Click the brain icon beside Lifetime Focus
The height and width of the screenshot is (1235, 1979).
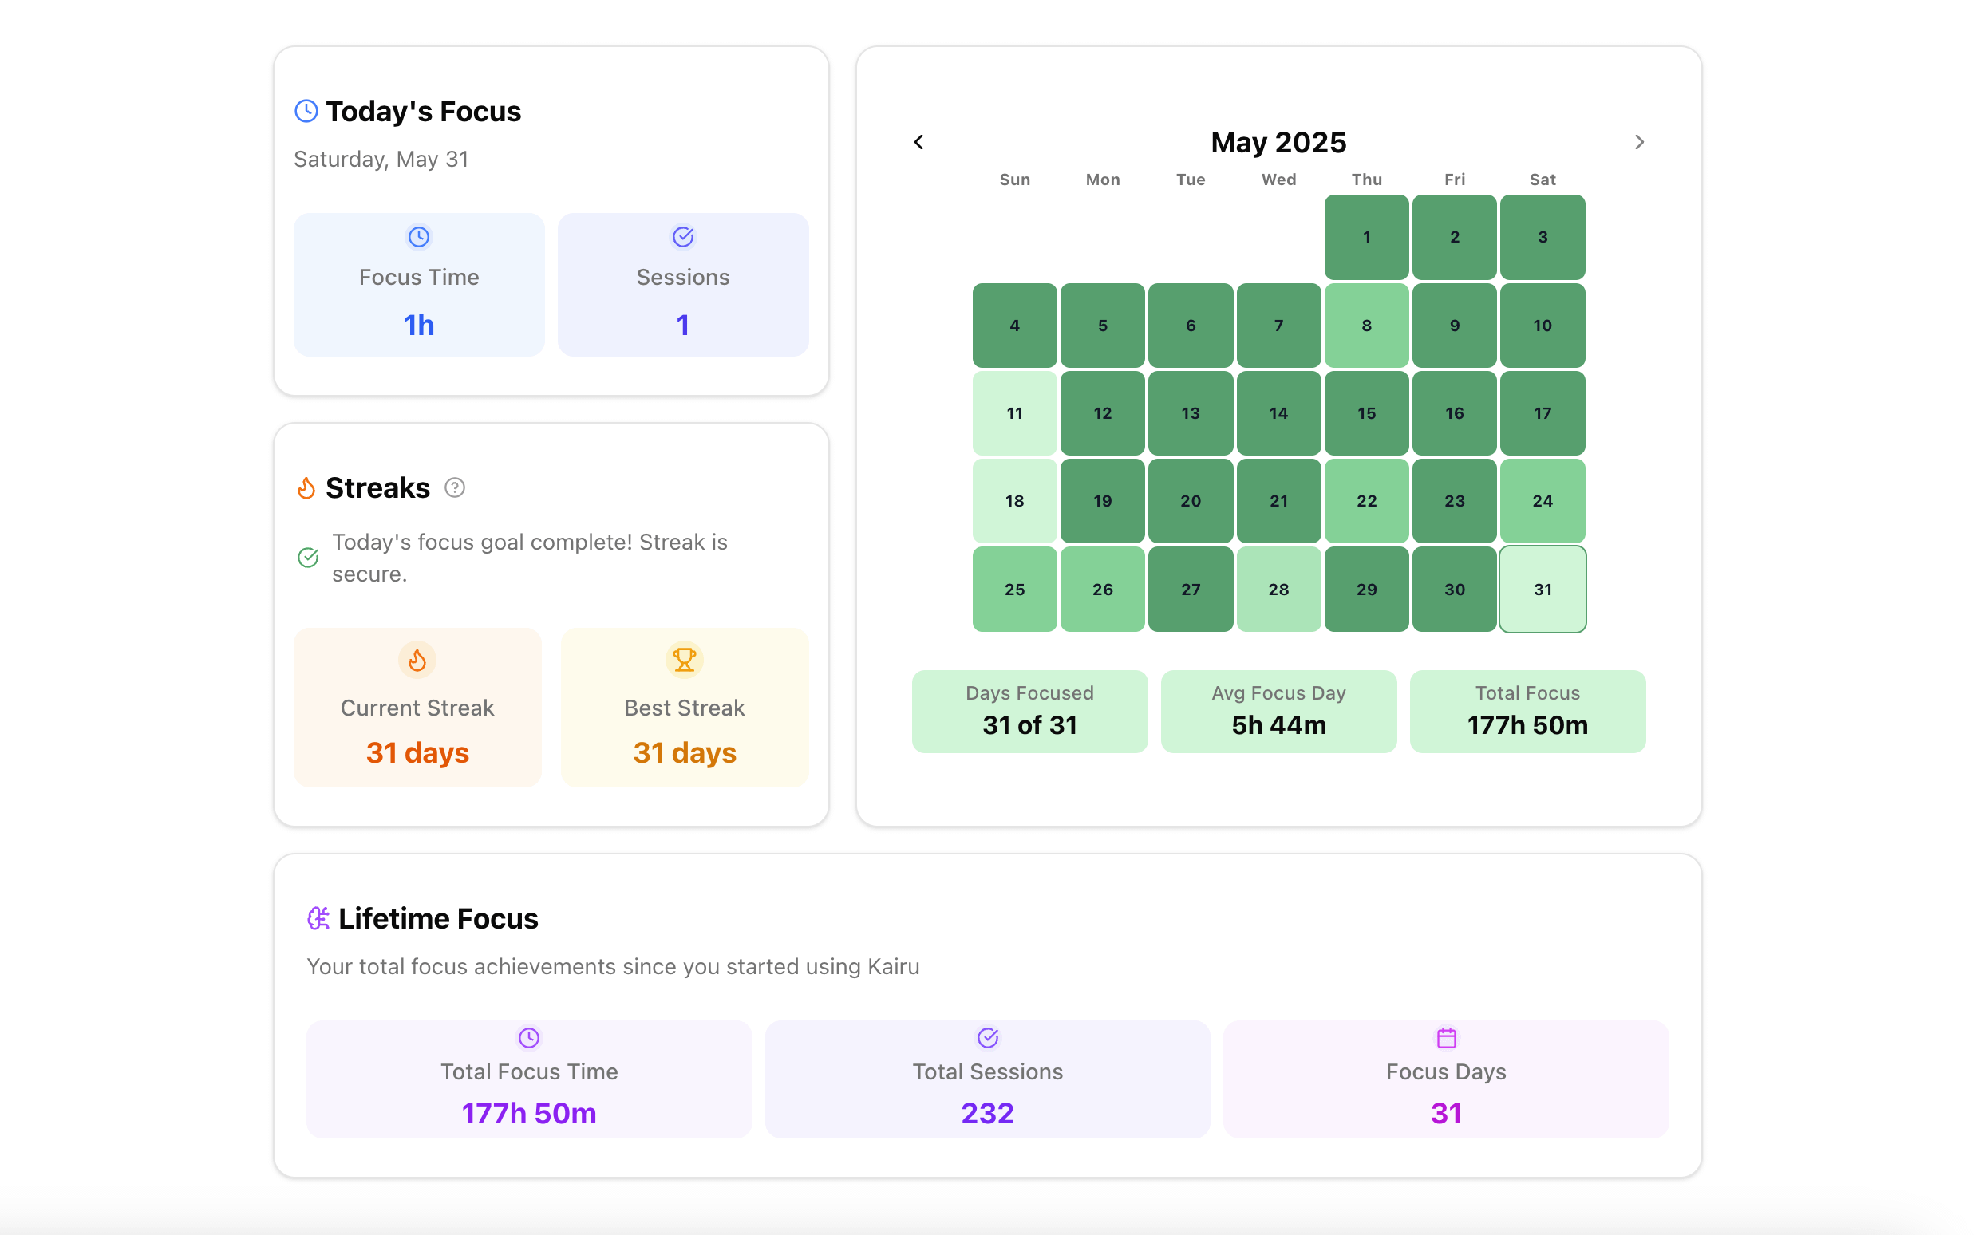(318, 918)
